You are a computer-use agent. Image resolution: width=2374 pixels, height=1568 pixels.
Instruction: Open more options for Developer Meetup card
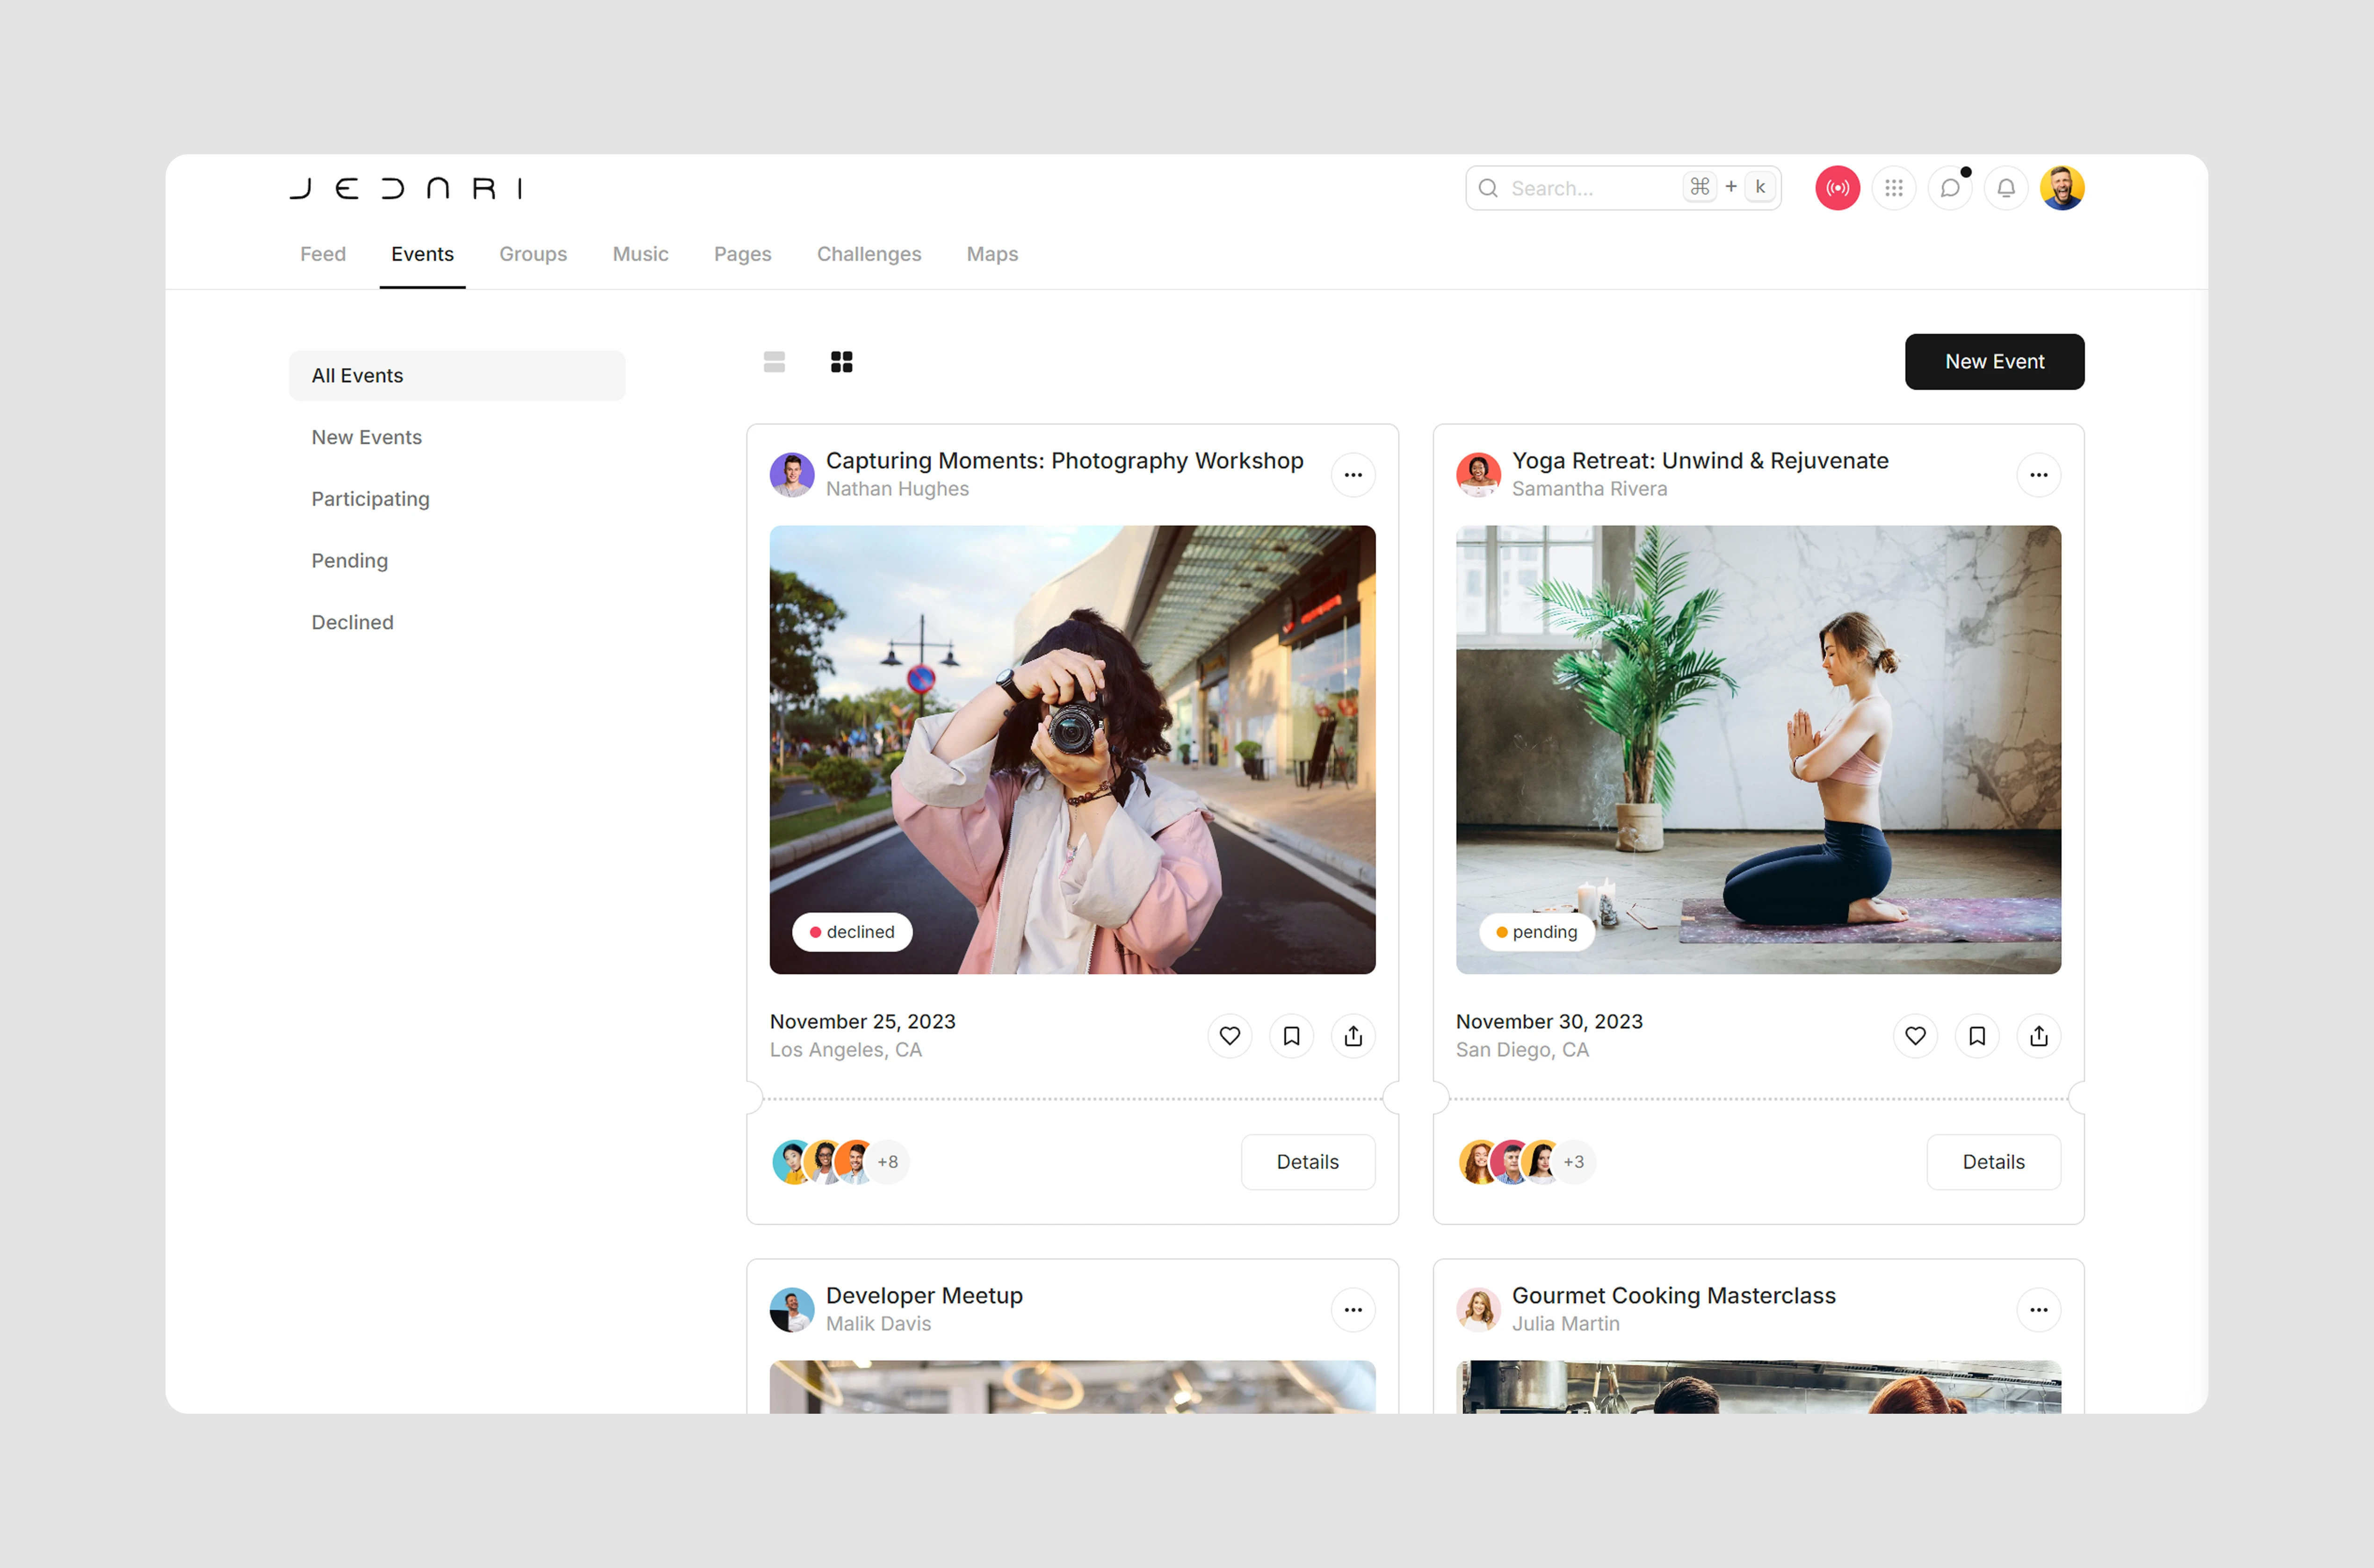click(1353, 1310)
